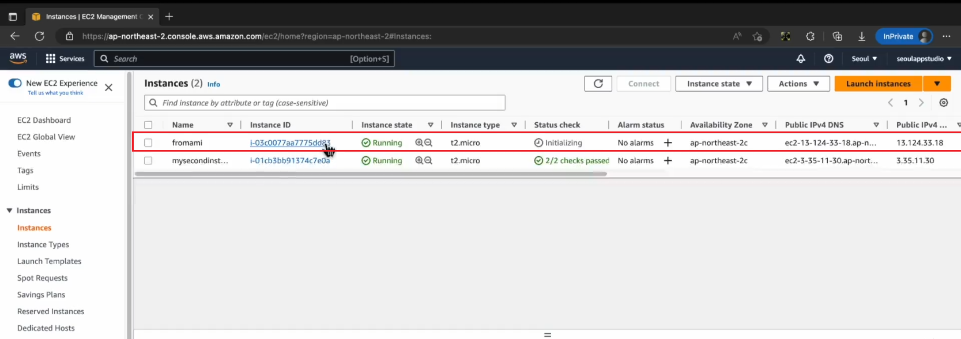Open the seoulappstudio account menu
Image resolution: width=961 pixels, height=339 pixels.
[924, 59]
